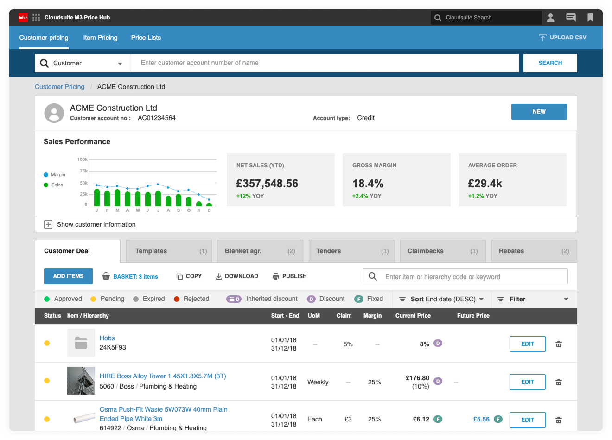Image resolution: width=612 pixels, height=440 pixels.
Task: Click the customer avatar icon for ACME Construction
Action: click(54, 113)
